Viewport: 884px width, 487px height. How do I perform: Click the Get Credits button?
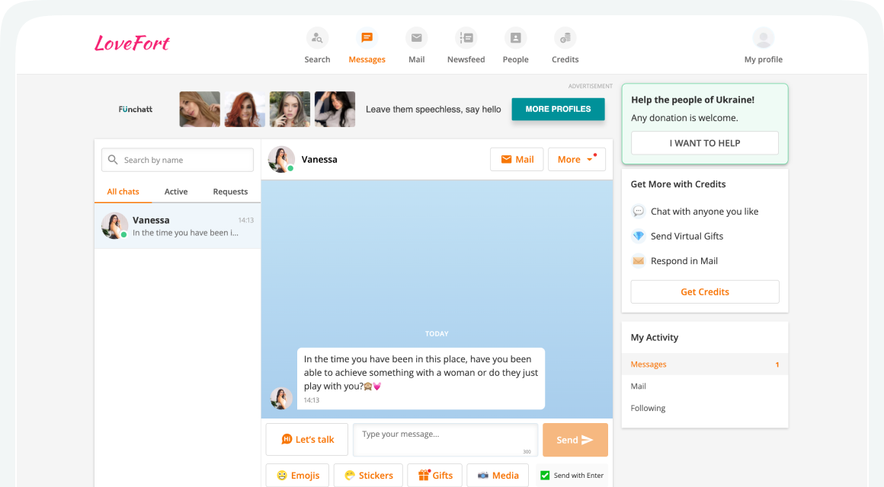click(705, 292)
